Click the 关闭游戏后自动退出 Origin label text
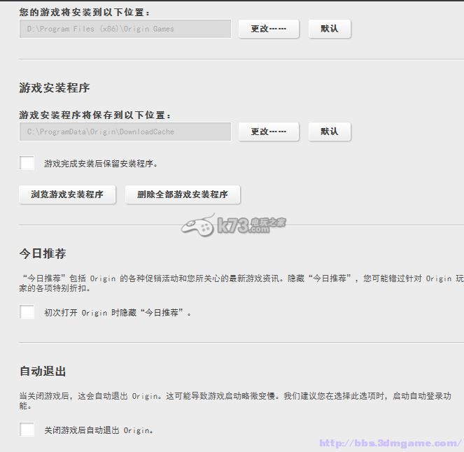This screenshot has width=464, height=452. pos(99,430)
